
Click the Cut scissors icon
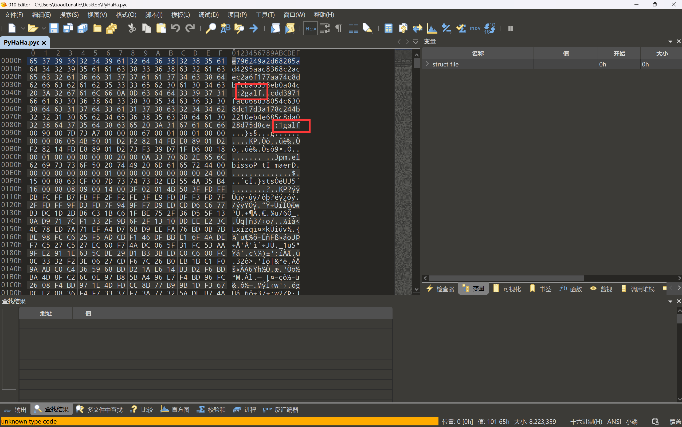click(132, 28)
